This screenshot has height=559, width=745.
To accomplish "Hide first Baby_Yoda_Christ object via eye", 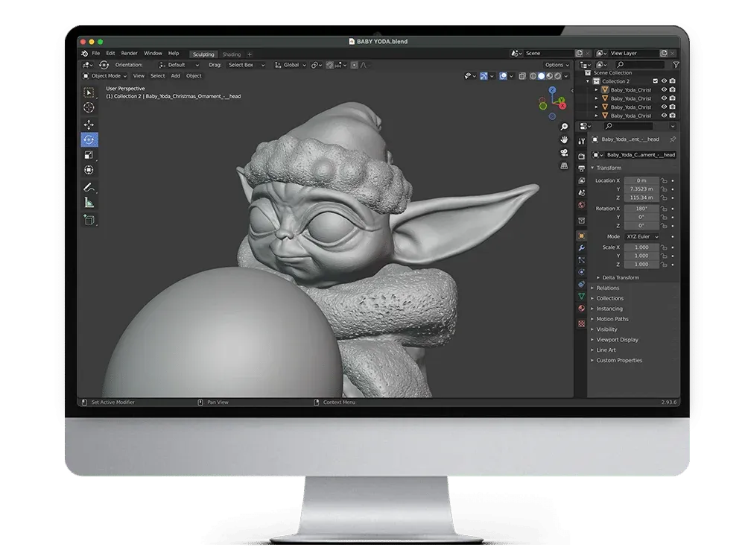I will point(665,90).
